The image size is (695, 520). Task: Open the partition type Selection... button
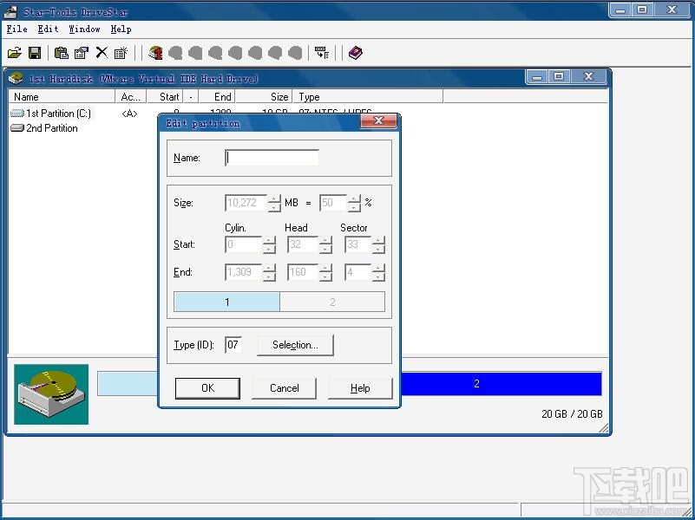click(295, 345)
